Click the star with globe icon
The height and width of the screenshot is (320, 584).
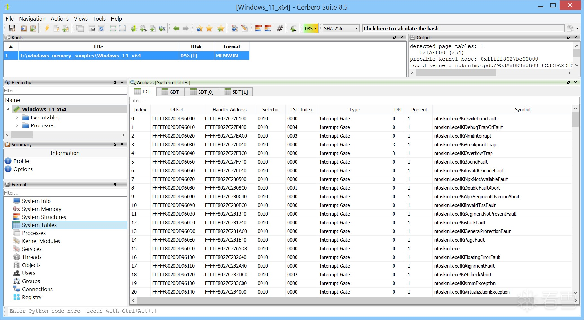199,28
